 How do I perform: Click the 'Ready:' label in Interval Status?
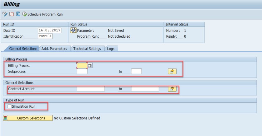[x=172, y=36]
